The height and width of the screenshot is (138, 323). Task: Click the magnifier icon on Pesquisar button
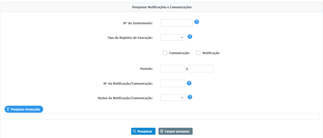coord(134,131)
